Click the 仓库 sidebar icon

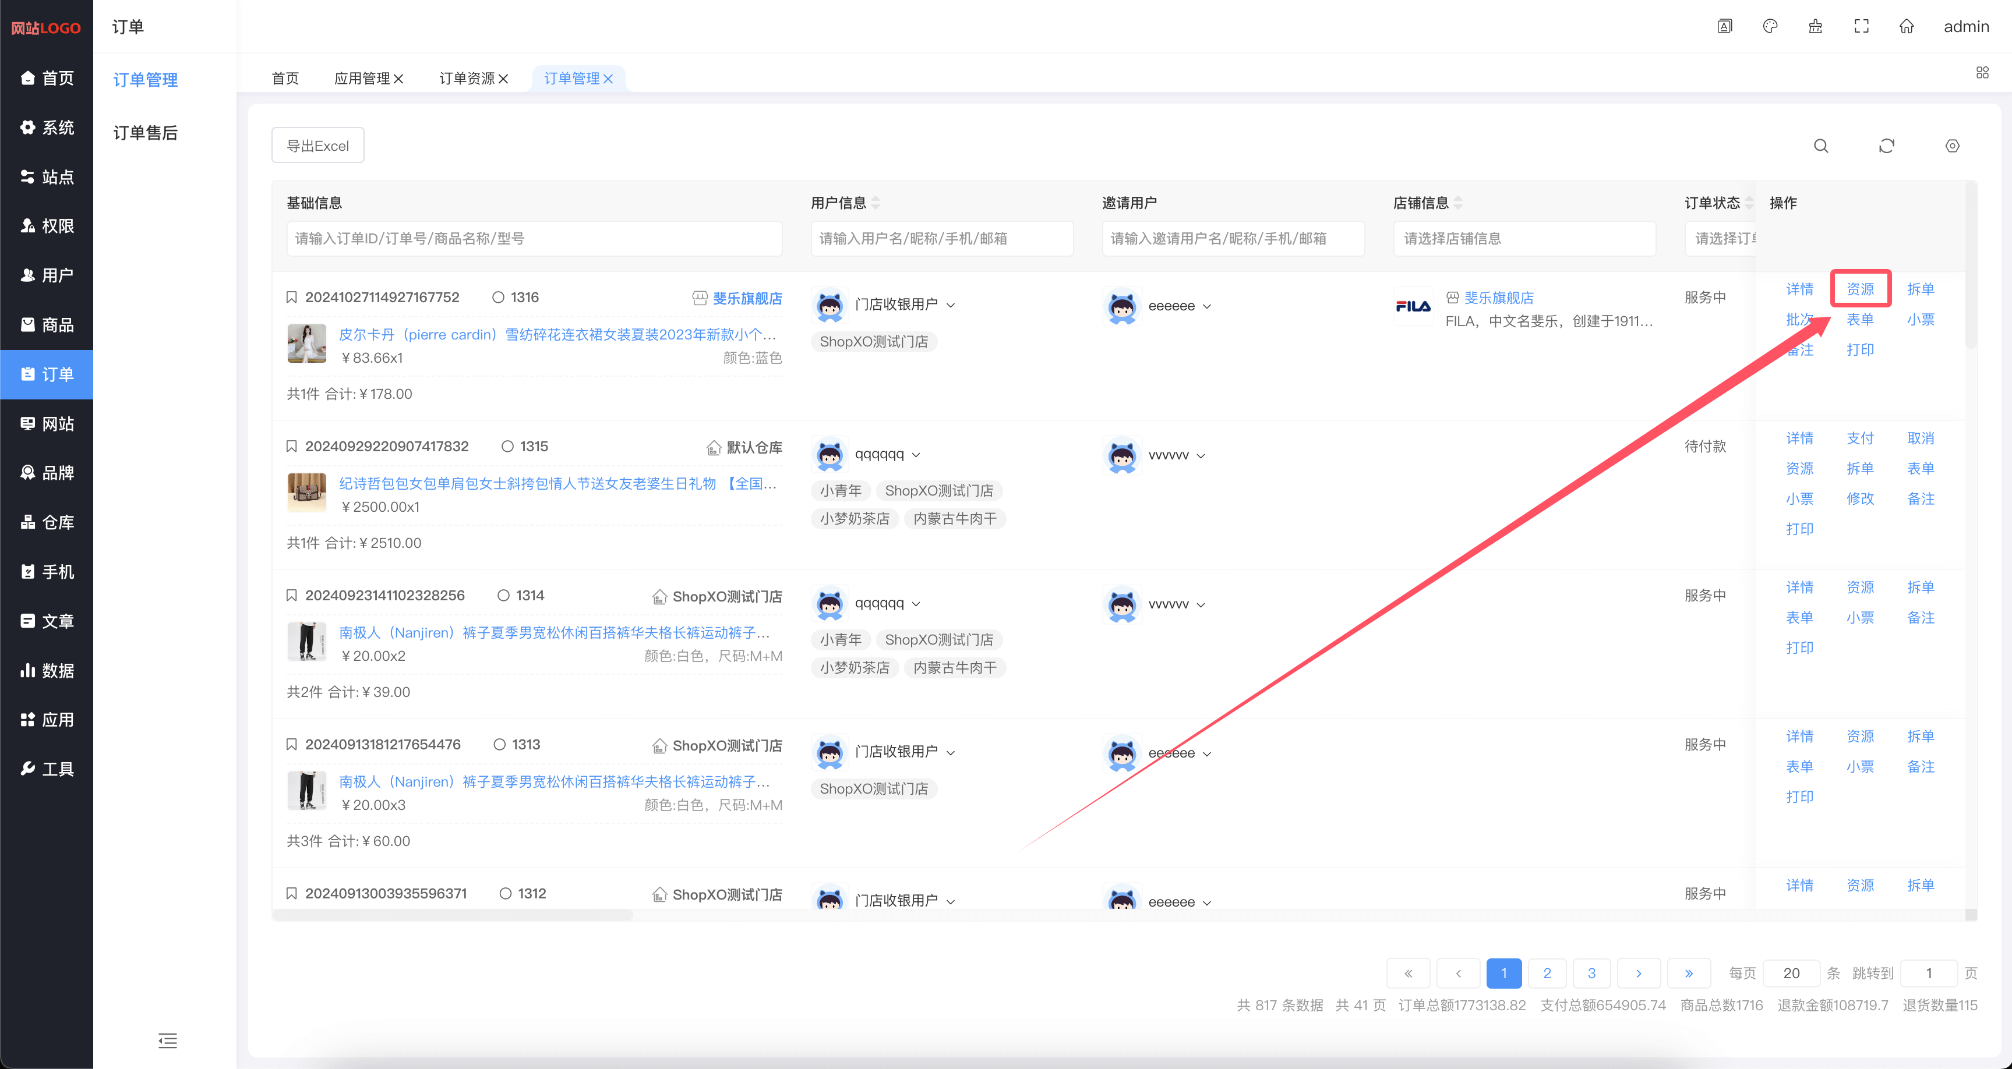tap(47, 522)
